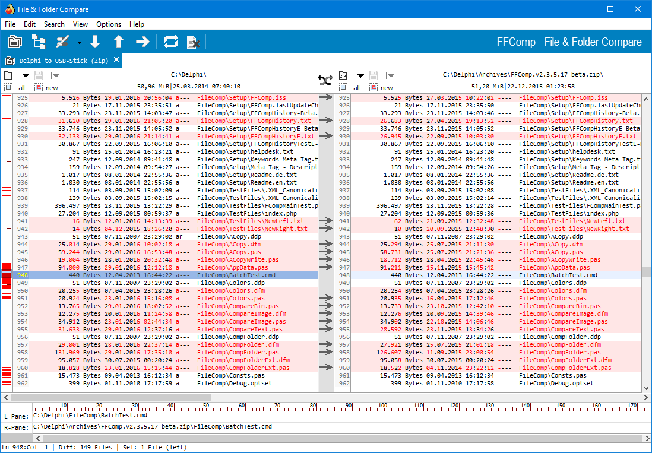
Task: Click the refresh comparison icon
Action: 171,42
